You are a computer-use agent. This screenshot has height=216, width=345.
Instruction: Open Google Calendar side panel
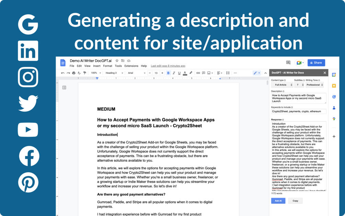pyautogui.click(x=334, y=75)
